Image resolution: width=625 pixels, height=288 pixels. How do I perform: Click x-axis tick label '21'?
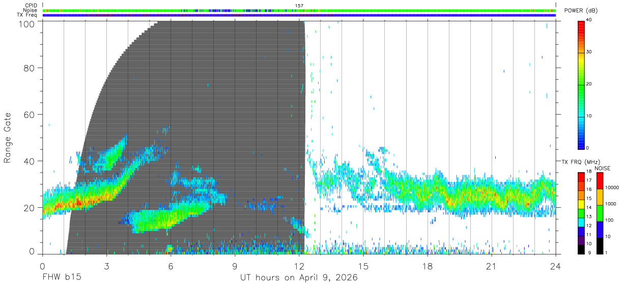click(492, 266)
